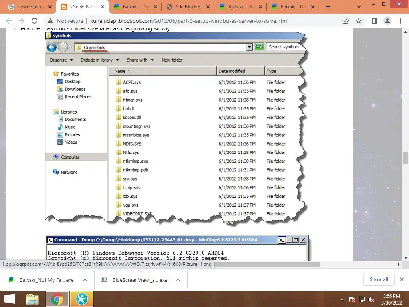Screen dimensions: 409x307
Task: Bookmark this page with star icon
Action: [359, 21]
